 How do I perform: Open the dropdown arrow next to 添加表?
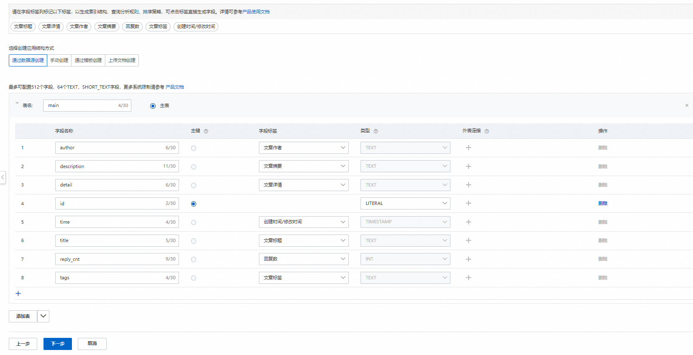(43, 316)
